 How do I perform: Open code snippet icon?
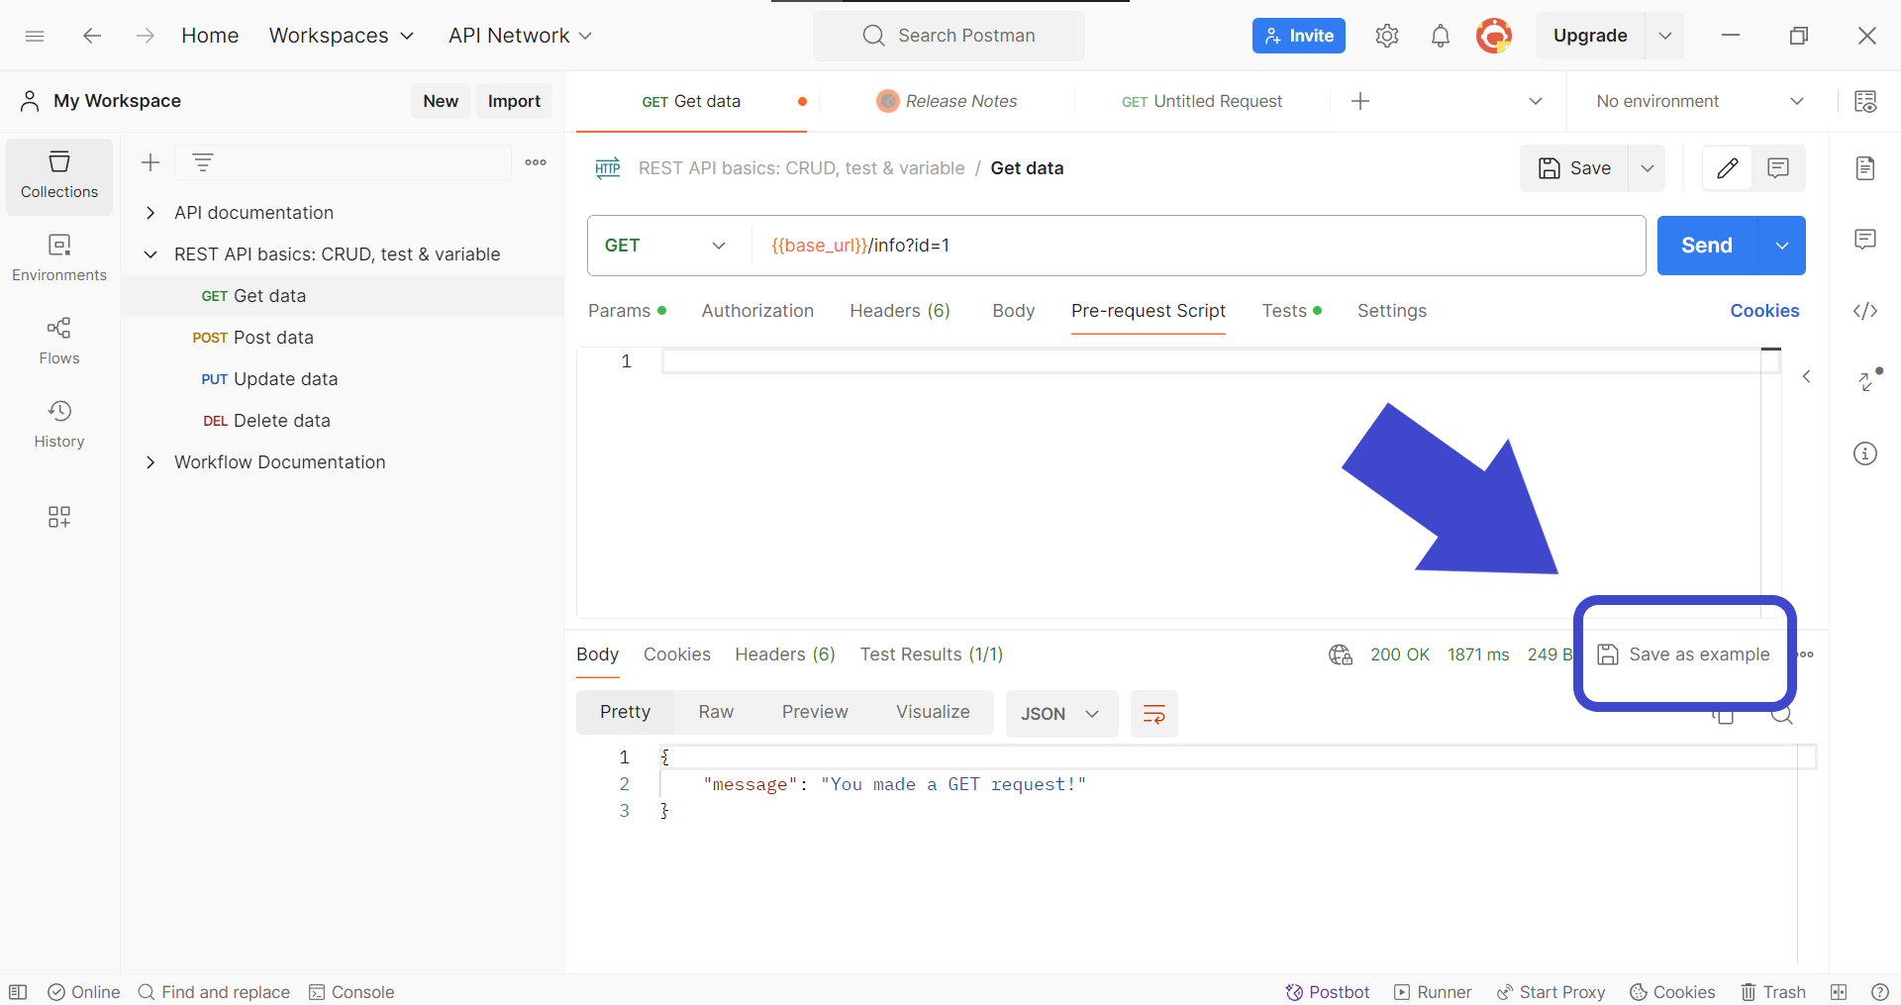click(1865, 311)
